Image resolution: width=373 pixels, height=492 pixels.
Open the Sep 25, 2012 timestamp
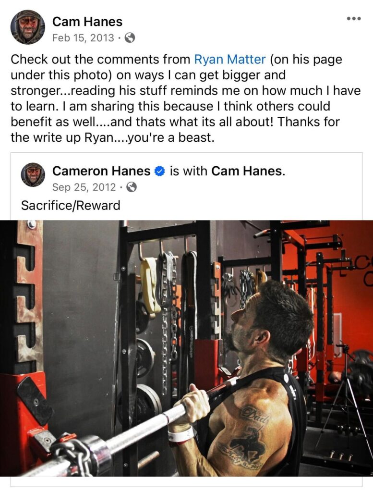pos(84,187)
